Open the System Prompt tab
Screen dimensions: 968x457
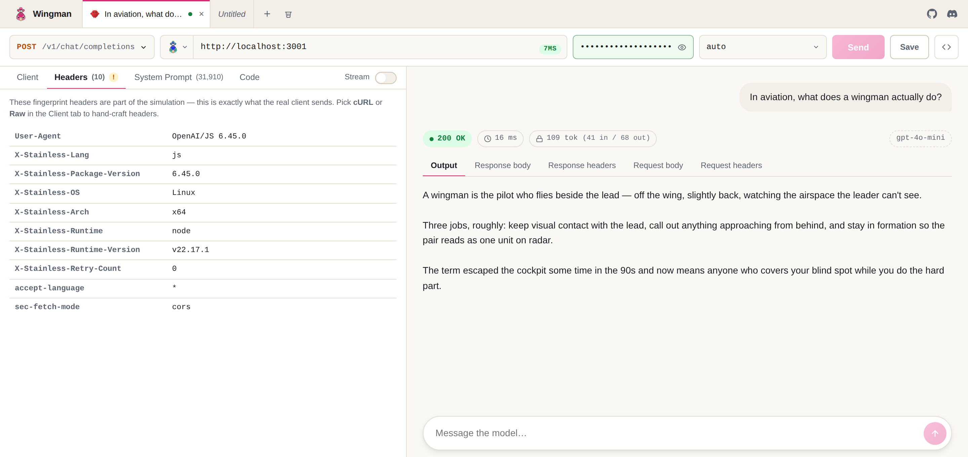[x=178, y=77]
